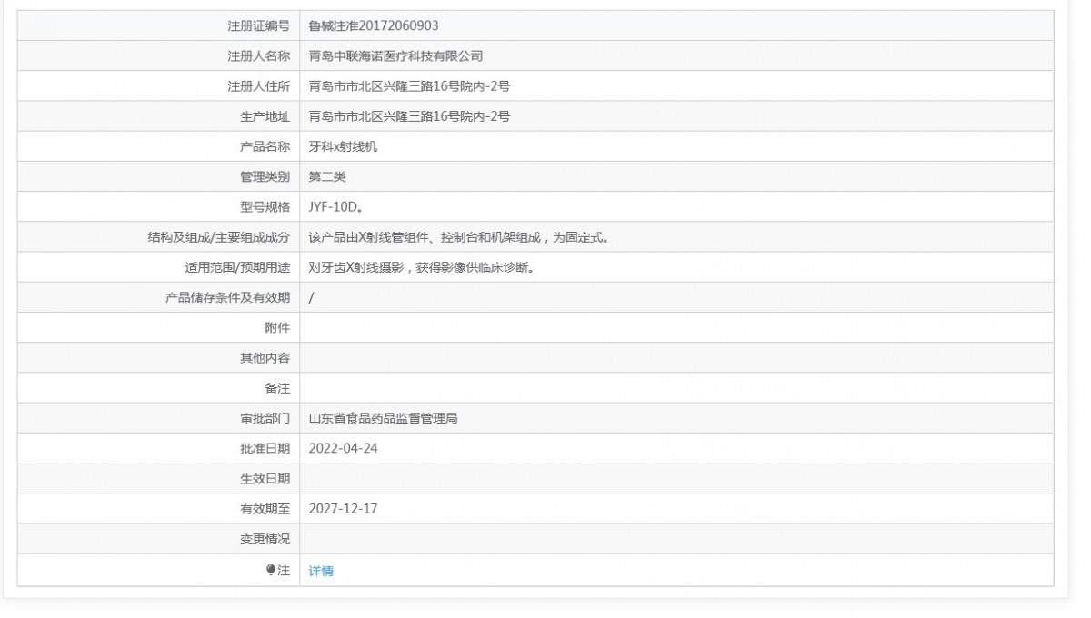Click the 产品名称 label
The image size is (1091, 618).
point(265,146)
